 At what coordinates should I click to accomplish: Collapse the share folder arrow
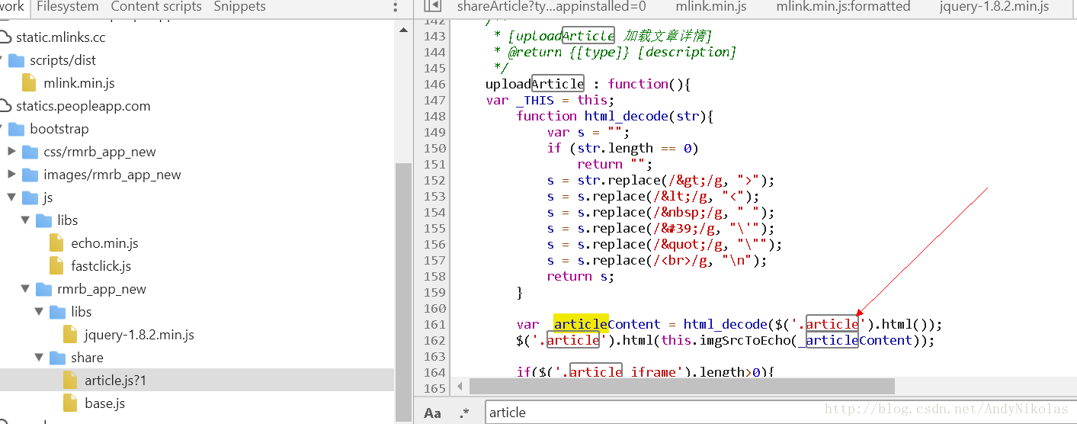tap(39, 358)
